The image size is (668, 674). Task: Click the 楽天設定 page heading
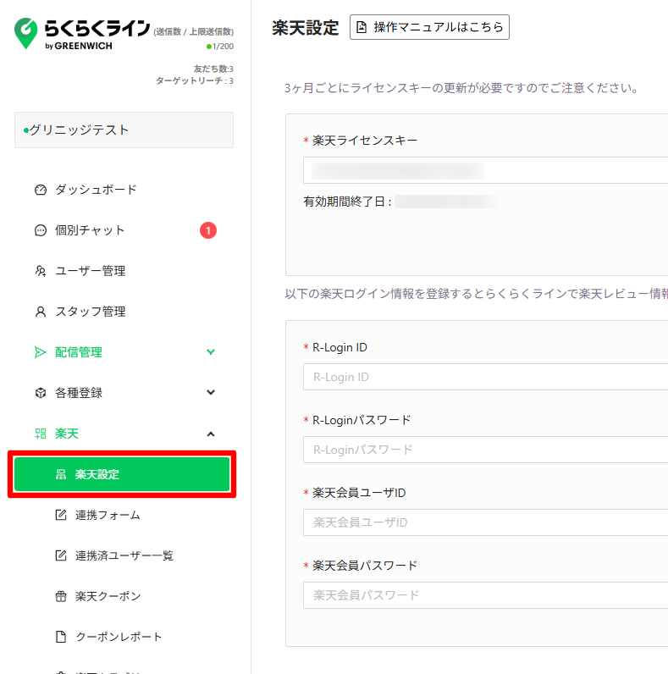click(x=305, y=28)
